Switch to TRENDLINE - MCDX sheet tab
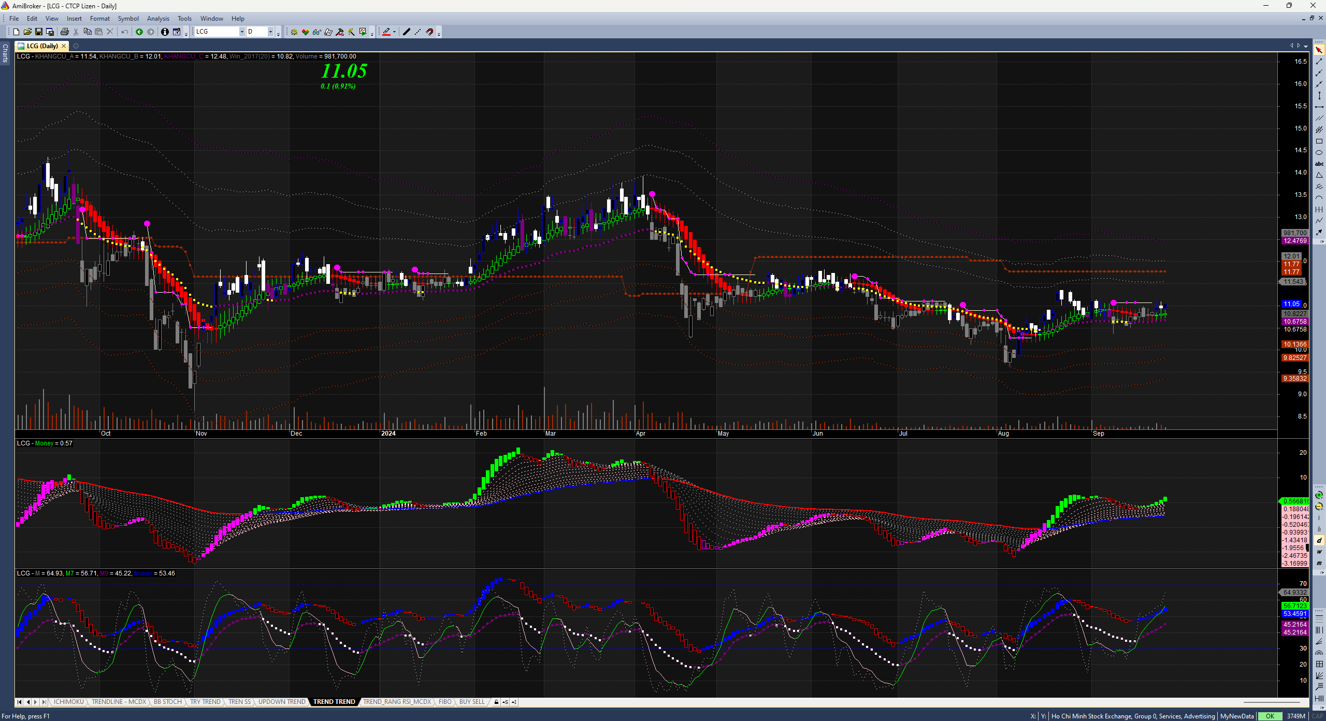 click(119, 702)
